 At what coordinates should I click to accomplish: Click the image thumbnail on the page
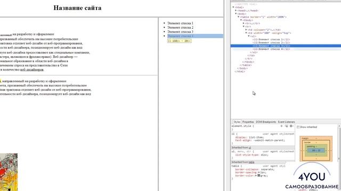(9, 172)
